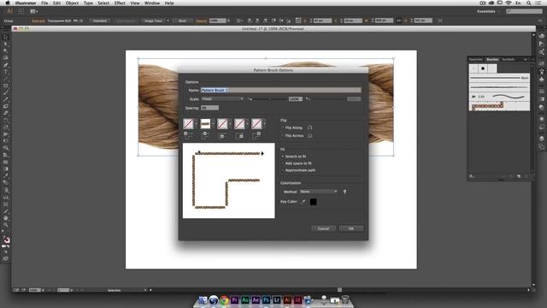Open the inner corner tile dropdown arrow
The height and width of the screenshot is (308, 547).
pos(230,124)
